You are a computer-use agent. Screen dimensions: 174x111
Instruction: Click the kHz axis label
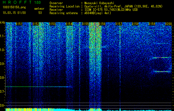click(2, 22)
